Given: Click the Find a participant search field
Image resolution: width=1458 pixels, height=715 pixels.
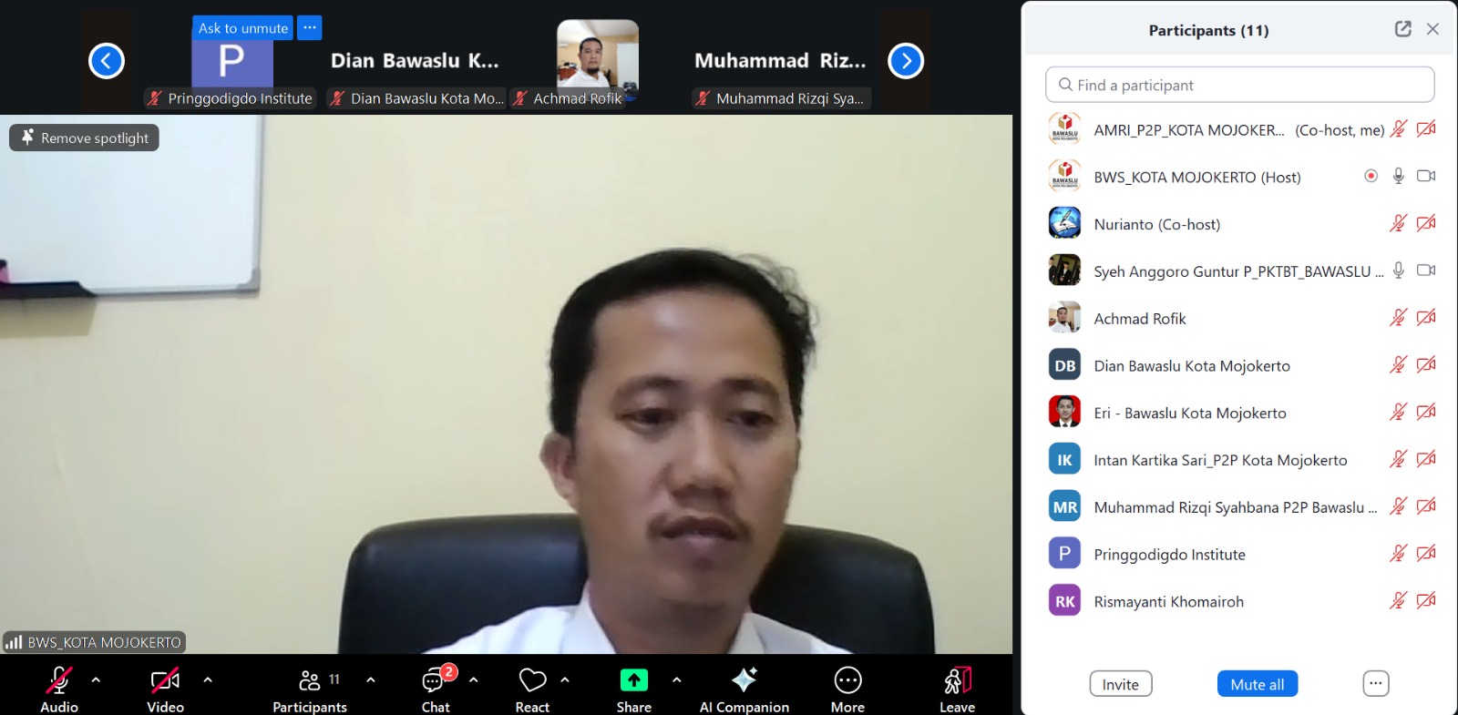Looking at the screenshot, I should pyautogui.click(x=1239, y=85).
